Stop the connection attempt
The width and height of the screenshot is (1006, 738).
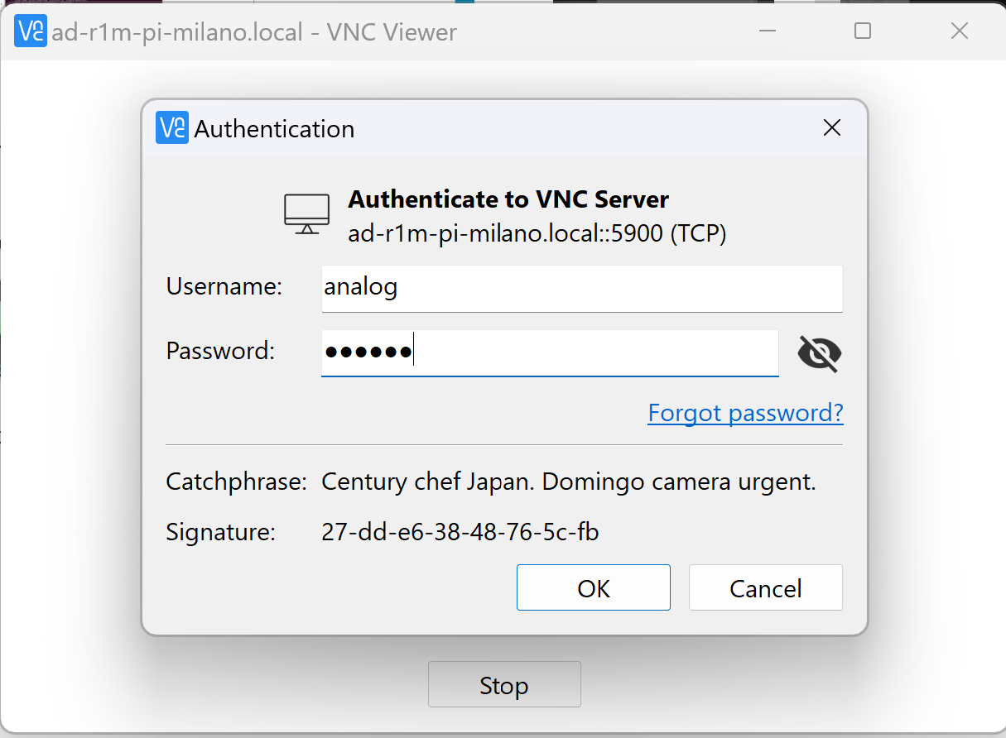tap(503, 685)
